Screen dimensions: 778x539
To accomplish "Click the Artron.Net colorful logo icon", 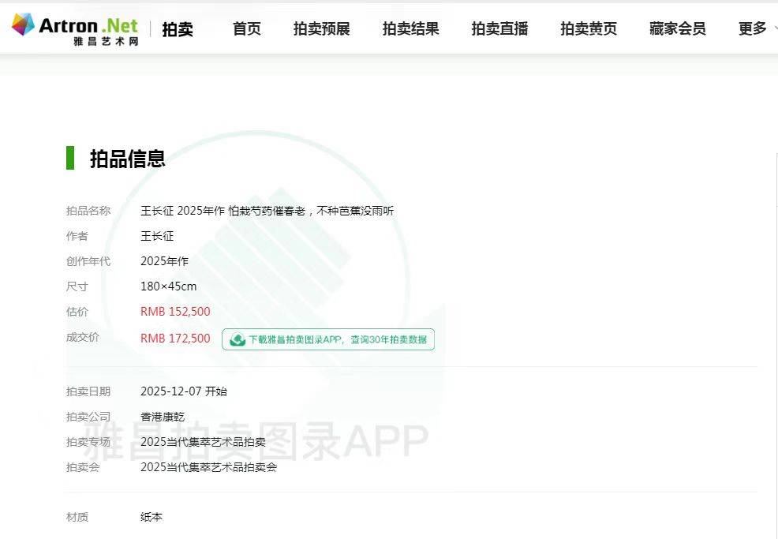I will pyautogui.click(x=23, y=24).
